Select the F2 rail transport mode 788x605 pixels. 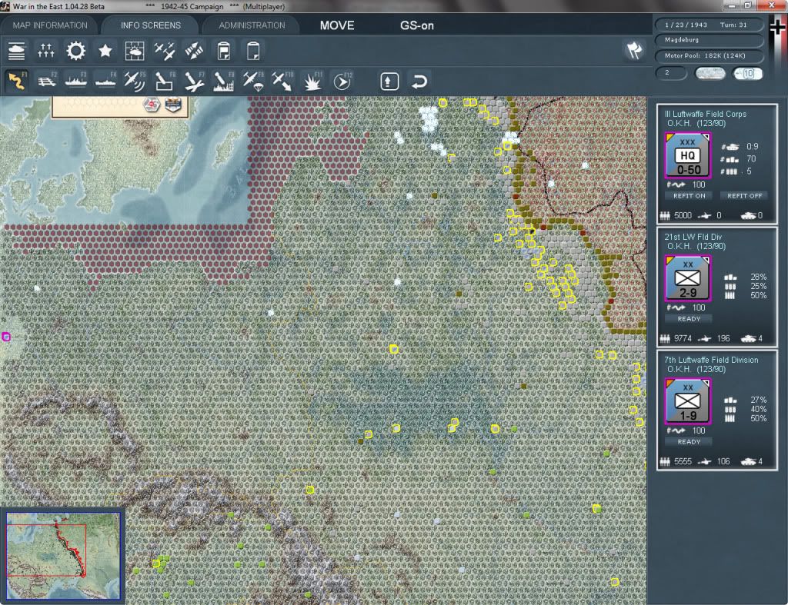(x=47, y=81)
